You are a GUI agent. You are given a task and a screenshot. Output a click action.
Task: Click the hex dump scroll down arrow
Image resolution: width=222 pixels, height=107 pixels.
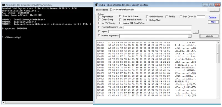click(x=218, y=97)
